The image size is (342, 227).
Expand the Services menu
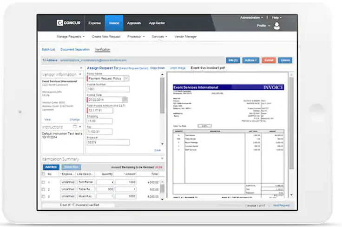pyautogui.click(x=159, y=36)
